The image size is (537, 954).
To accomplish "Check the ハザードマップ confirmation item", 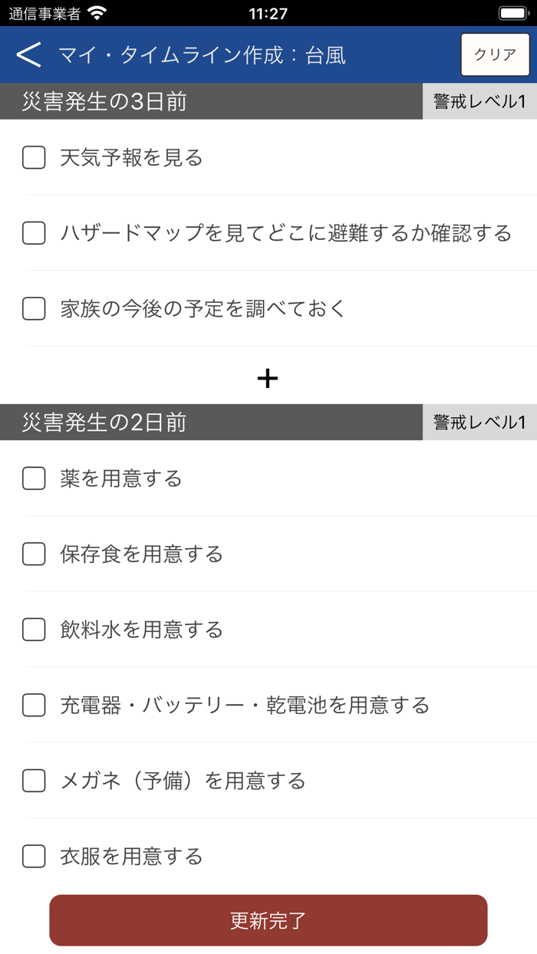I will click(33, 234).
